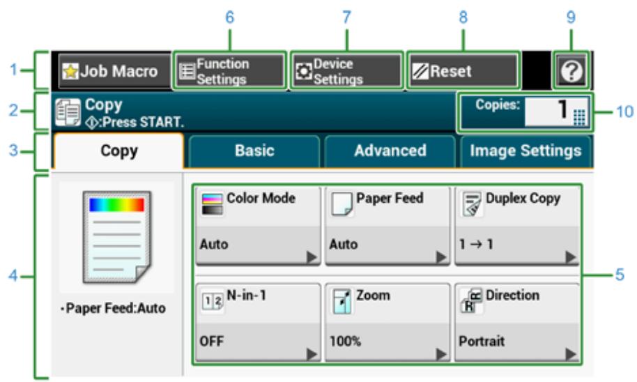Select the Copies number field
Viewport: 637px width, 382px height.
click(x=557, y=112)
